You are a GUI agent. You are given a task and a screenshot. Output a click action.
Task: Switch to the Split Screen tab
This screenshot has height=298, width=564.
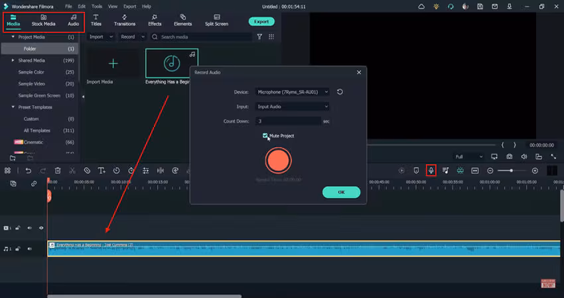216,21
